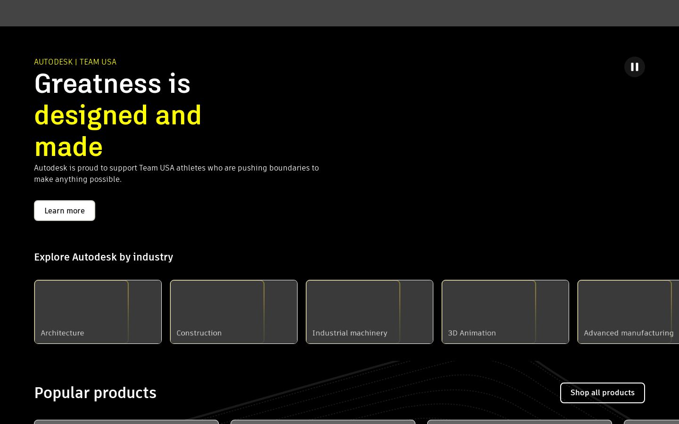Click the Learn more button
679x424 pixels.
pos(65,211)
